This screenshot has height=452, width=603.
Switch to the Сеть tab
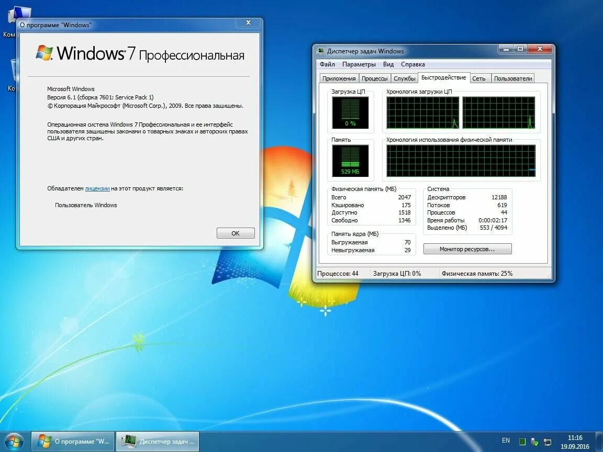pos(479,78)
